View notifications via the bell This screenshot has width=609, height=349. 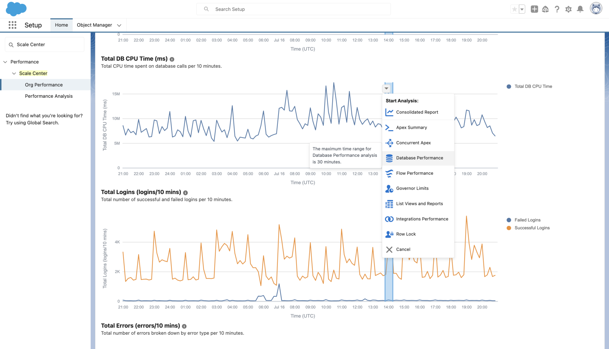(x=580, y=9)
